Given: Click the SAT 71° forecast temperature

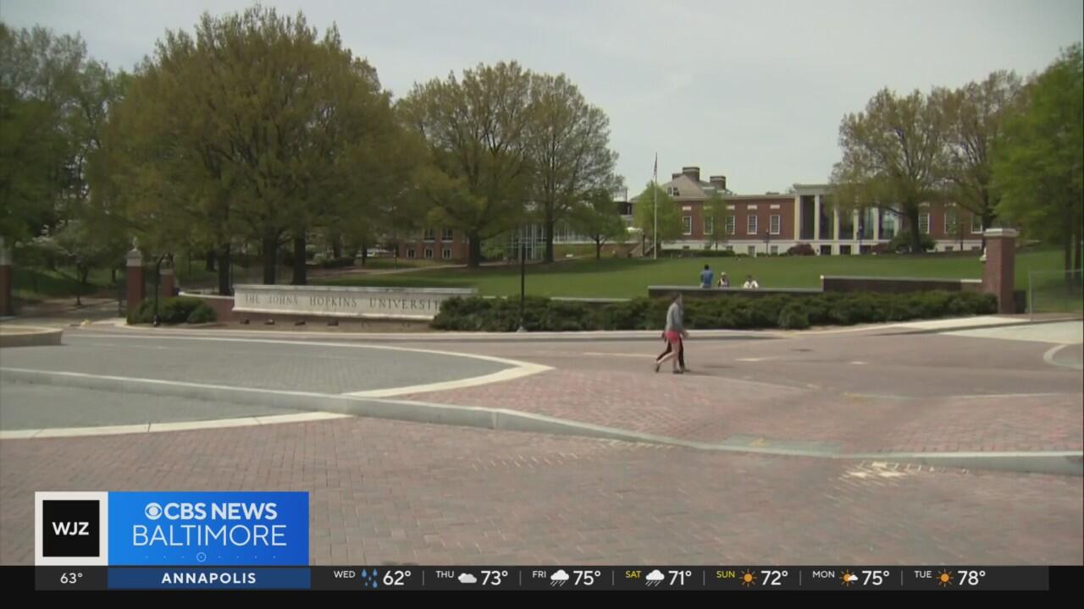Looking at the screenshot, I should (x=677, y=579).
